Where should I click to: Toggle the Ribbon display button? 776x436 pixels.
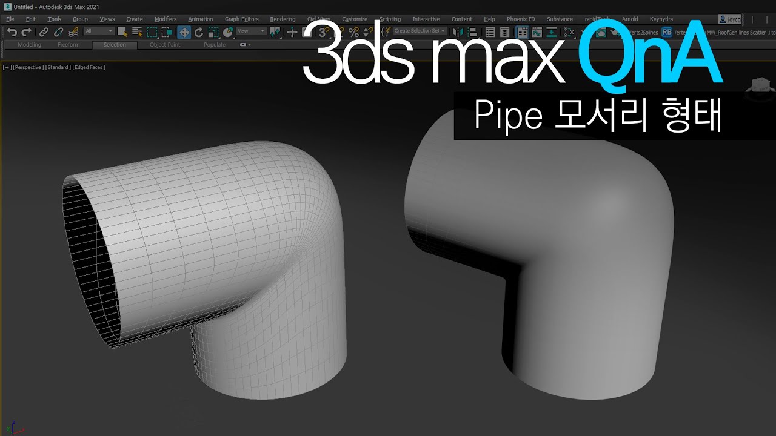pos(522,32)
